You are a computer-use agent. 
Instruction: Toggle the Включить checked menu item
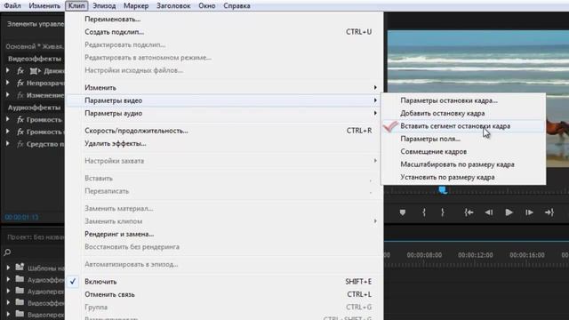coord(224,282)
